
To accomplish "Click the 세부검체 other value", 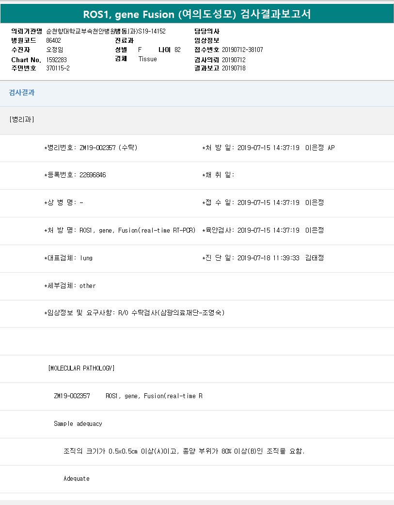I will click(x=88, y=286).
